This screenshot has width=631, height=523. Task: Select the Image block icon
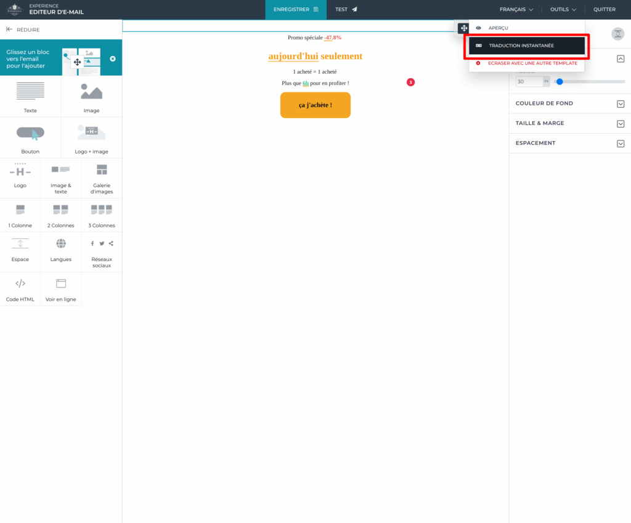click(91, 97)
